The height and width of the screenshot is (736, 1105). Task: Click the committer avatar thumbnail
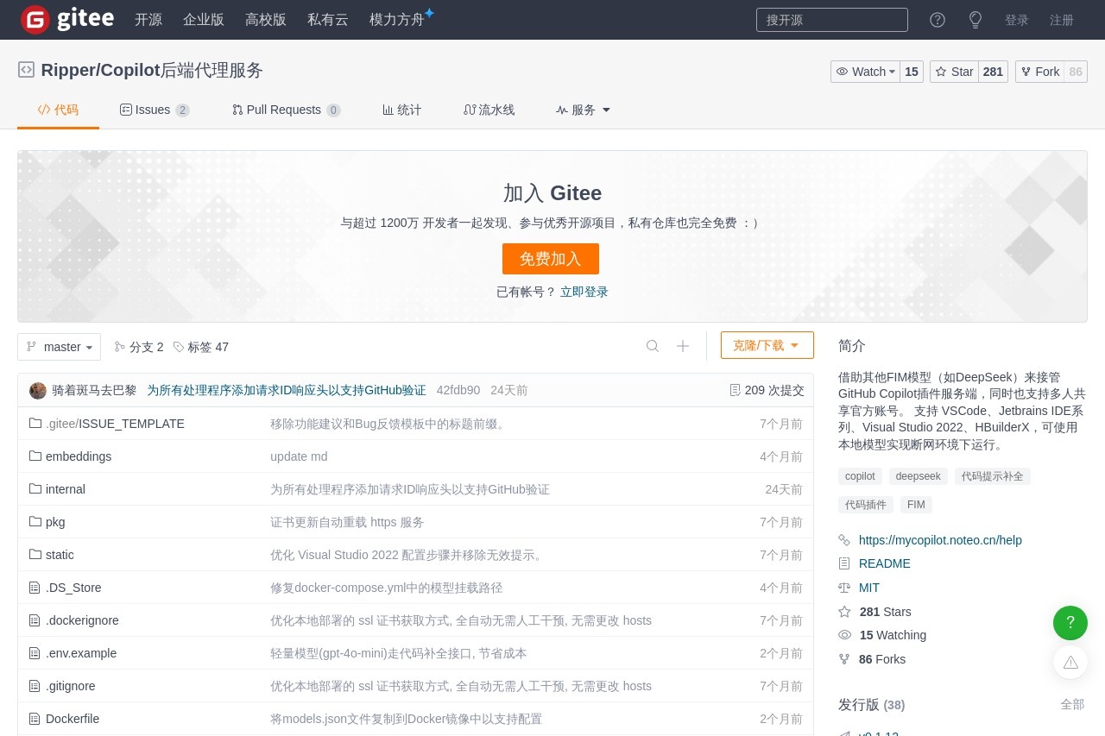tap(38, 390)
